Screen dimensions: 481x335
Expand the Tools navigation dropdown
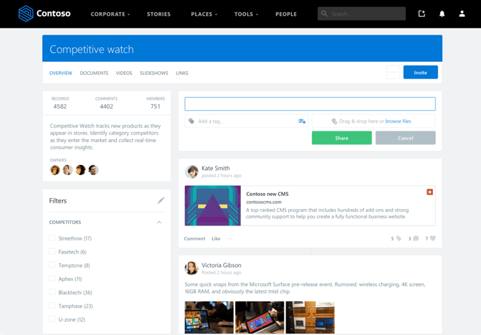tap(246, 14)
